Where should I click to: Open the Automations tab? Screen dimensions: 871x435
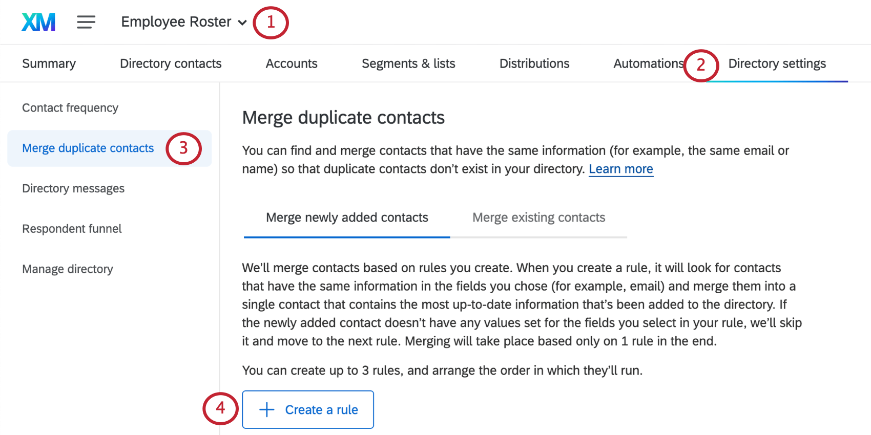point(647,63)
